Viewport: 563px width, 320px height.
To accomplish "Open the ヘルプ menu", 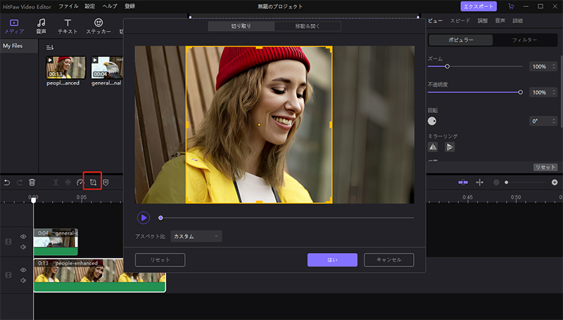I will coord(110,6).
